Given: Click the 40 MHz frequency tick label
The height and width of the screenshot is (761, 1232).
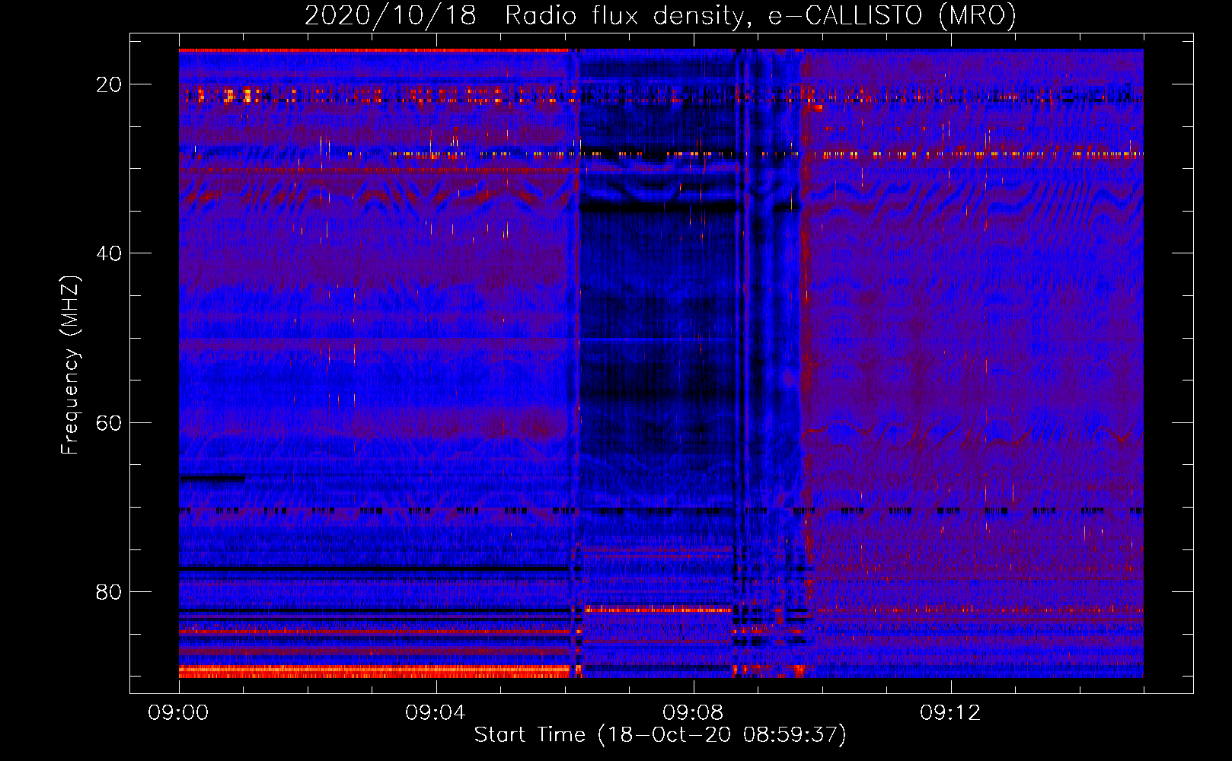Looking at the screenshot, I should pos(109,253).
